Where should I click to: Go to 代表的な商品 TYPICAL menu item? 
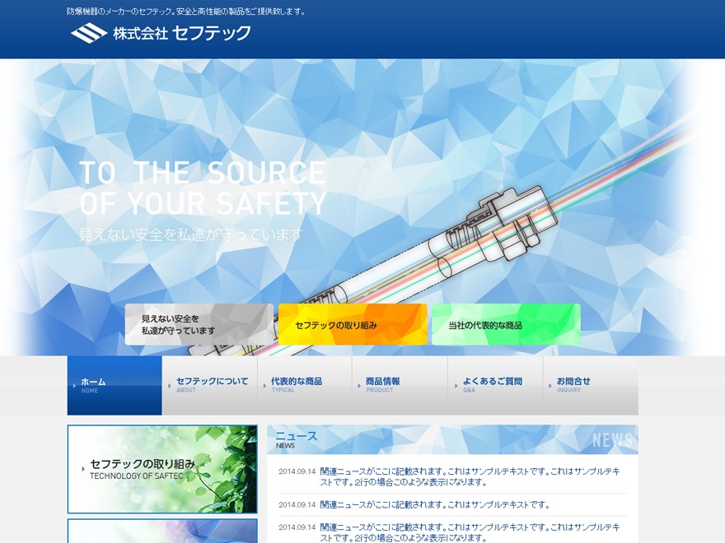[305, 385]
